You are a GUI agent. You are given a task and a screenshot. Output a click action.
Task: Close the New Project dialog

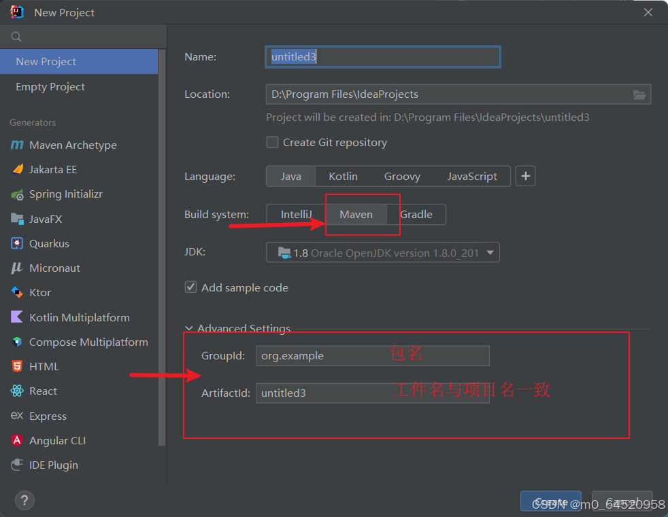(648, 12)
